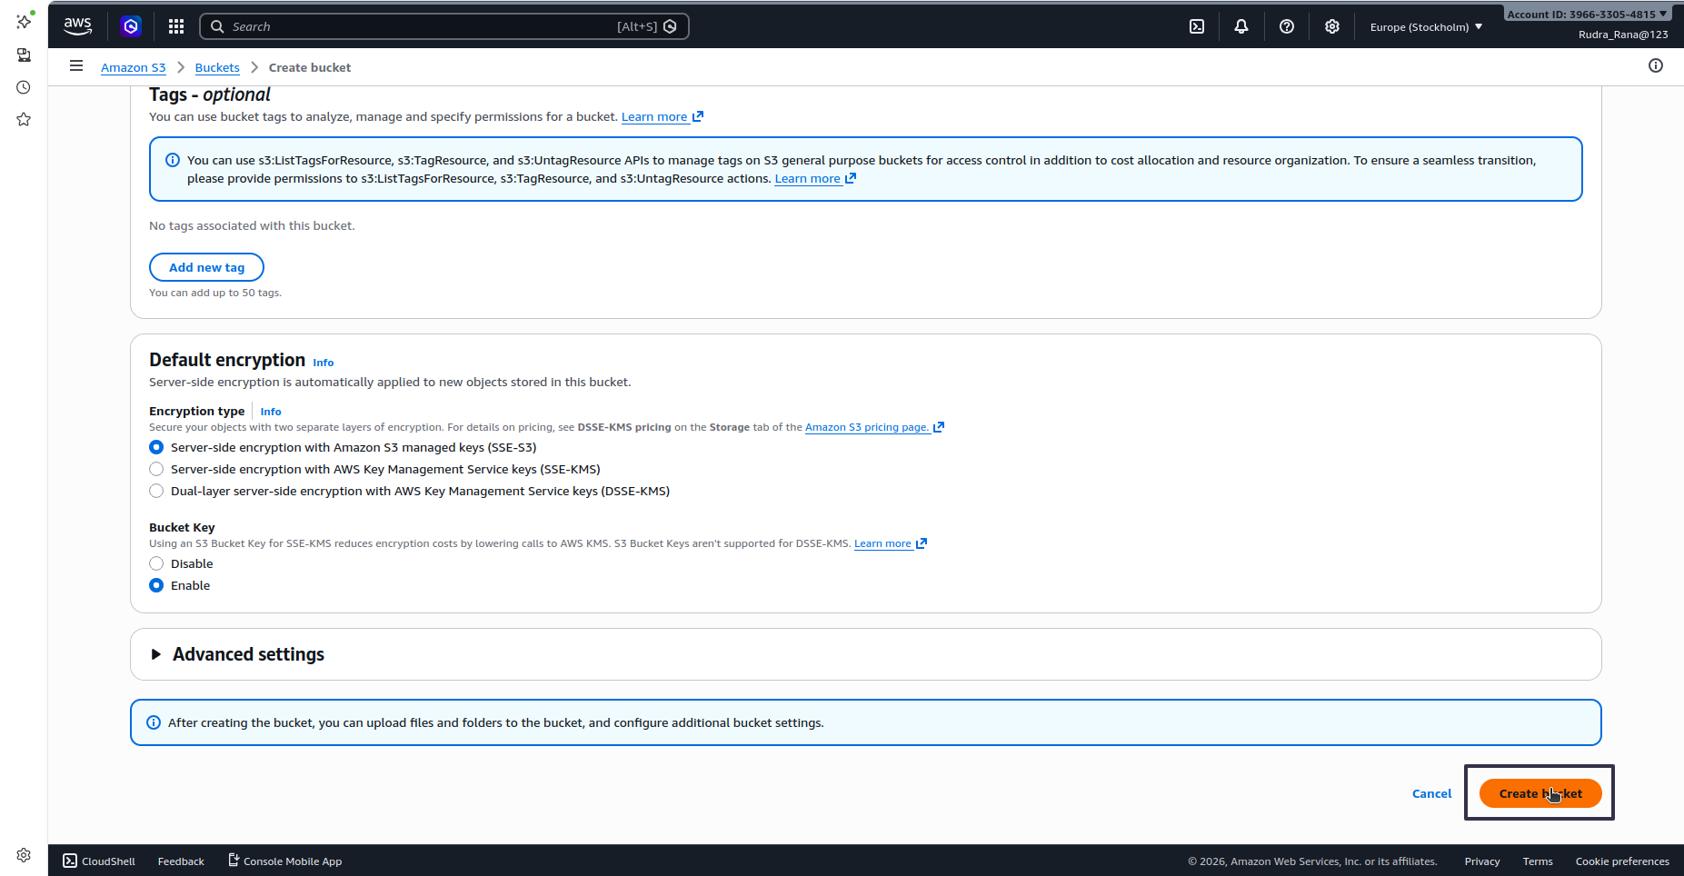Select SSE-KMS encryption type
Viewport: 1684px width, 876px height.
pyautogui.click(x=156, y=469)
